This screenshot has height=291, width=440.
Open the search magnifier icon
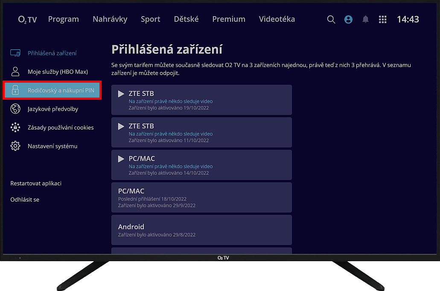(x=331, y=20)
